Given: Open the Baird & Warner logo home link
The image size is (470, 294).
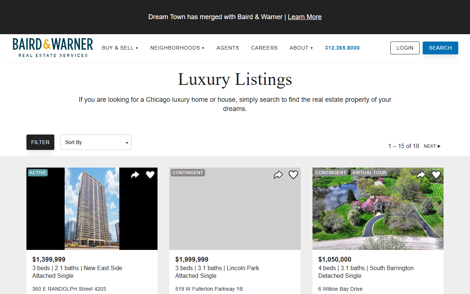Looking at the screenshot, I should click(53, 48).
